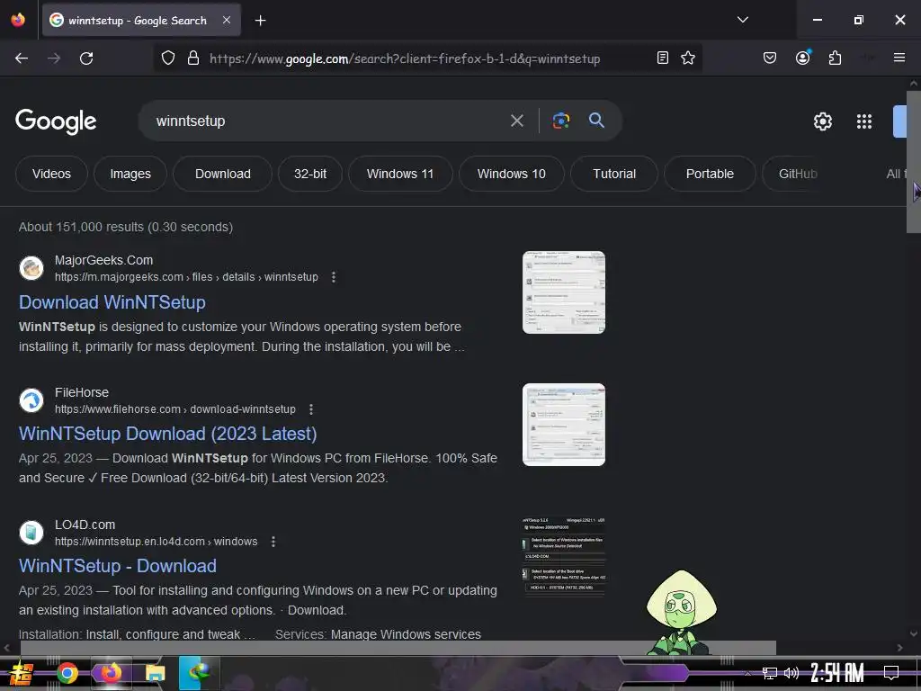Viewport: 921px width, 691px height.
Task: Search by image with Lens icon
Action: [561, 121]
